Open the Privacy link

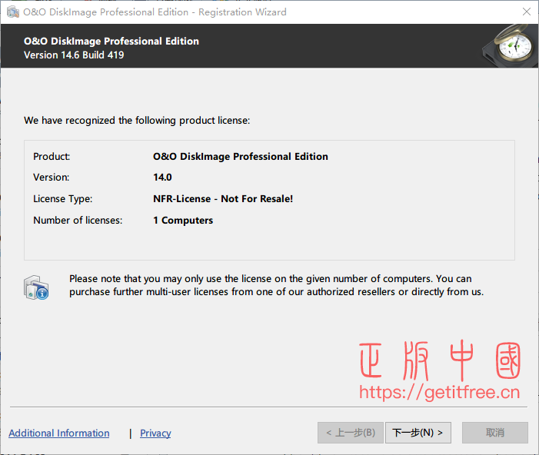[x=155, y=433]
